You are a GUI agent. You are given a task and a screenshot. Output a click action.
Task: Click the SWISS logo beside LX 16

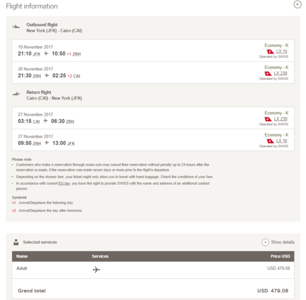coord(270,141)
